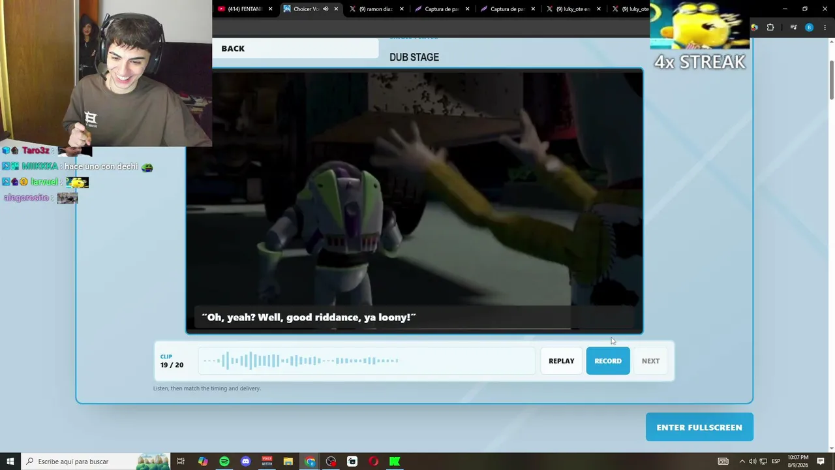
Task: Open Chrome extensions puzzle icon
Action: (770, 27)
